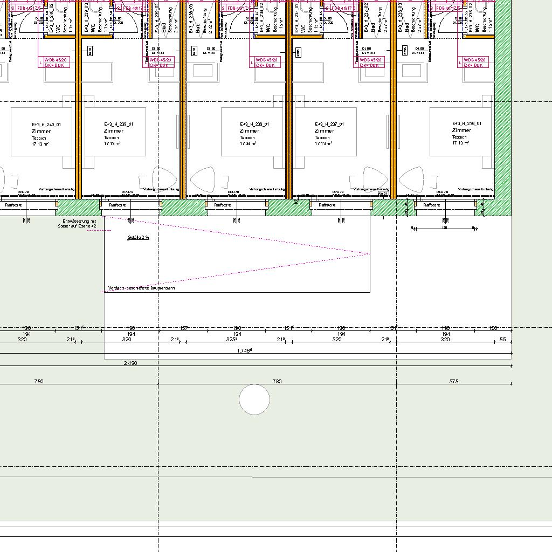Select the 780 dimension above the circle
Image resolution: width=552 pixels, height=552 pixels.
pyautogui.click(x=277, y=382)
